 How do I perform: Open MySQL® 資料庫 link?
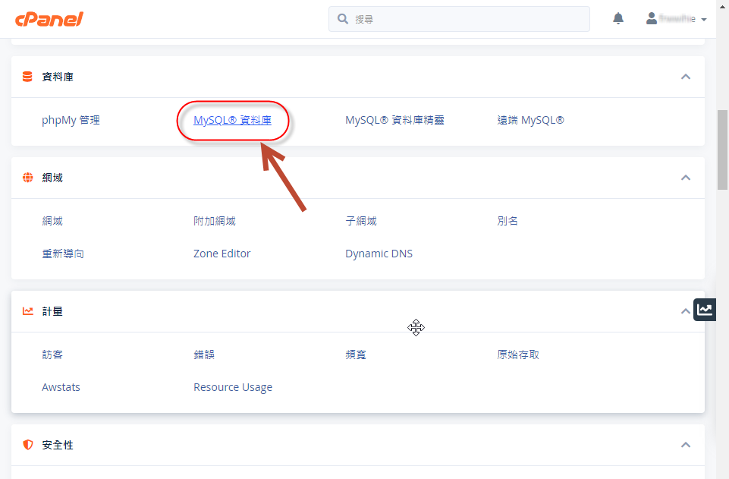(232, 120)
